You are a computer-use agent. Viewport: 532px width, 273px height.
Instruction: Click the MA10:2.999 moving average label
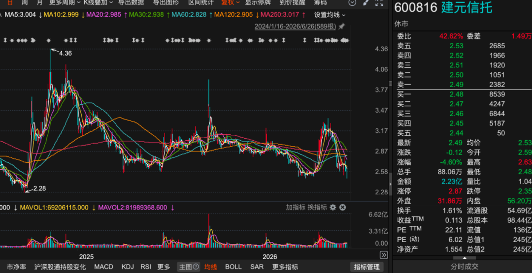tap(62, 15)
